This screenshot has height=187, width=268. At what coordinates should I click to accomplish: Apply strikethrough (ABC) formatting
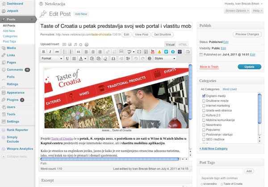(x=57, y=52)
